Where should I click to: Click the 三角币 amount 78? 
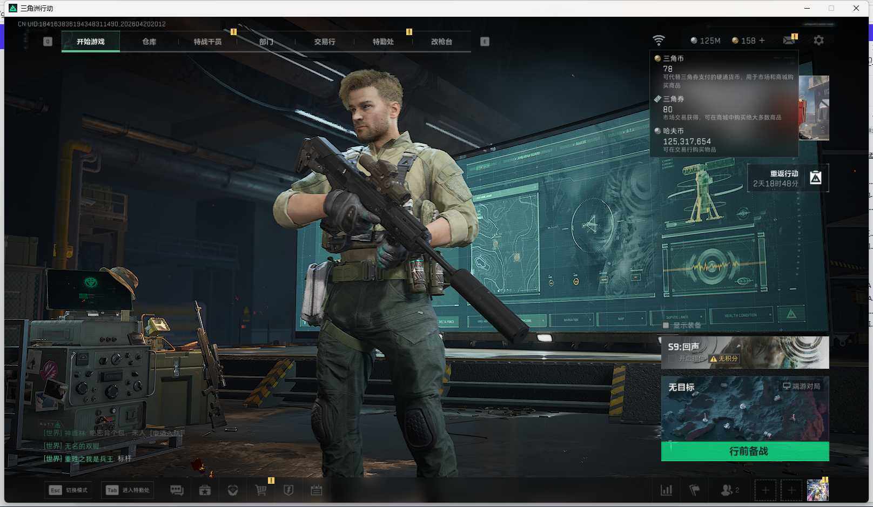(x=668, y=69)
